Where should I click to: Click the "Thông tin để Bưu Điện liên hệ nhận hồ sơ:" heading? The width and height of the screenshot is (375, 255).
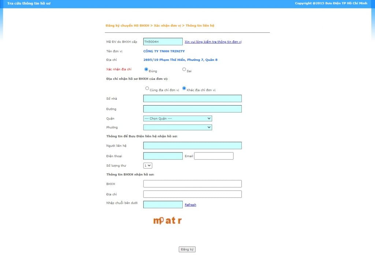point(142,136)
